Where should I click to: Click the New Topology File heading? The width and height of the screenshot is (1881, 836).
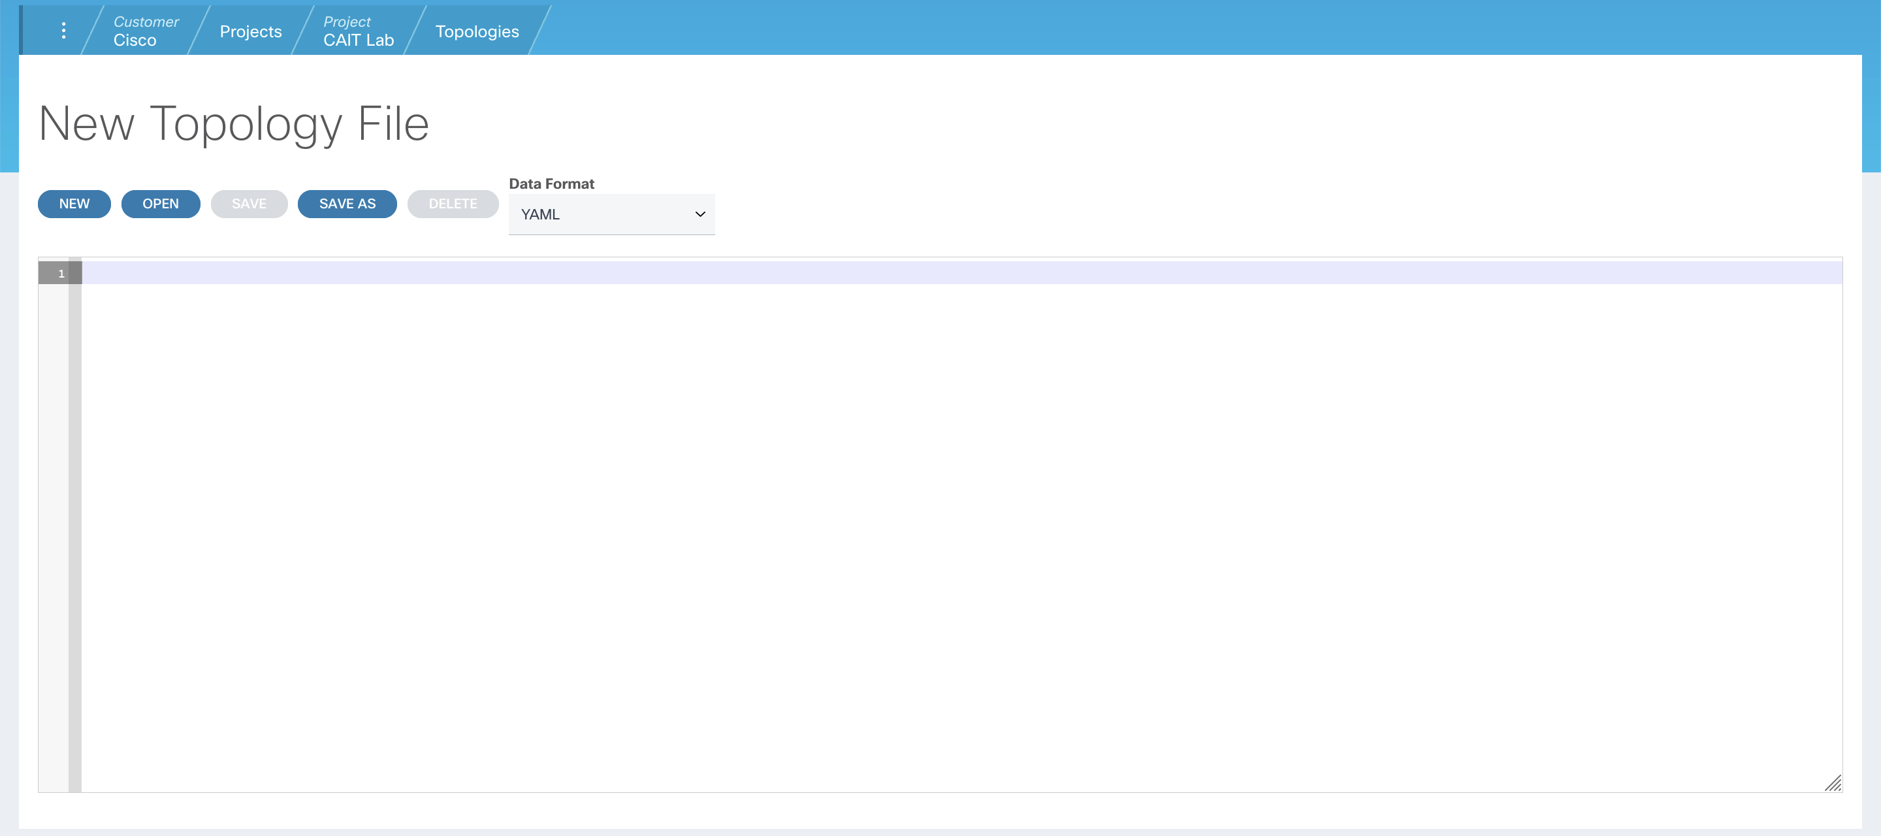tap(233, 123)
